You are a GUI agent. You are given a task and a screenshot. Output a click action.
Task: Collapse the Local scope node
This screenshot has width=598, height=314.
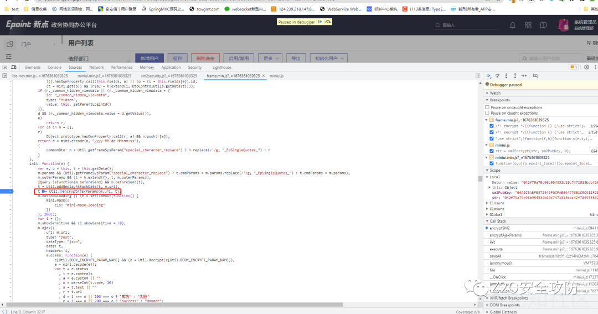point(487,177)
